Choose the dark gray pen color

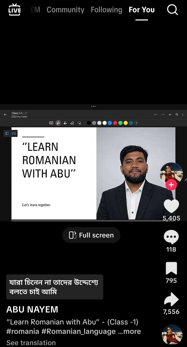[x=94, y=123]
